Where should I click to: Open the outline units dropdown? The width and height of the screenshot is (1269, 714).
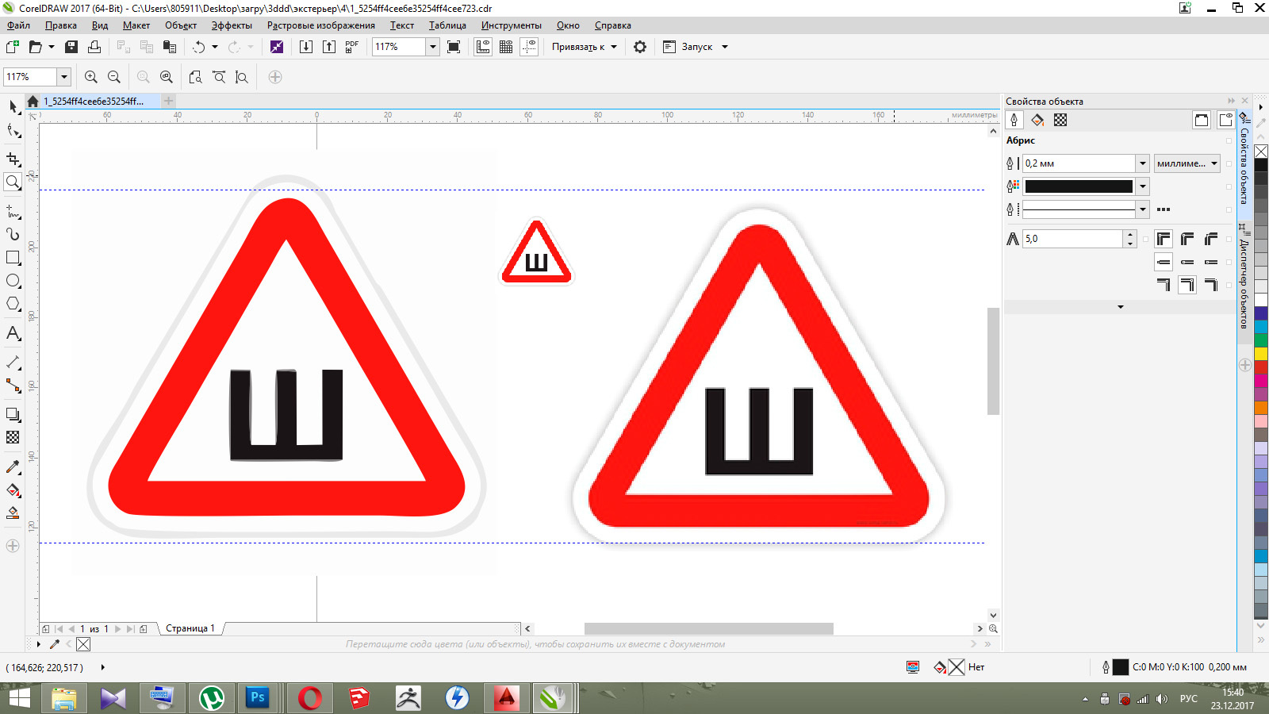(1187, 163)
